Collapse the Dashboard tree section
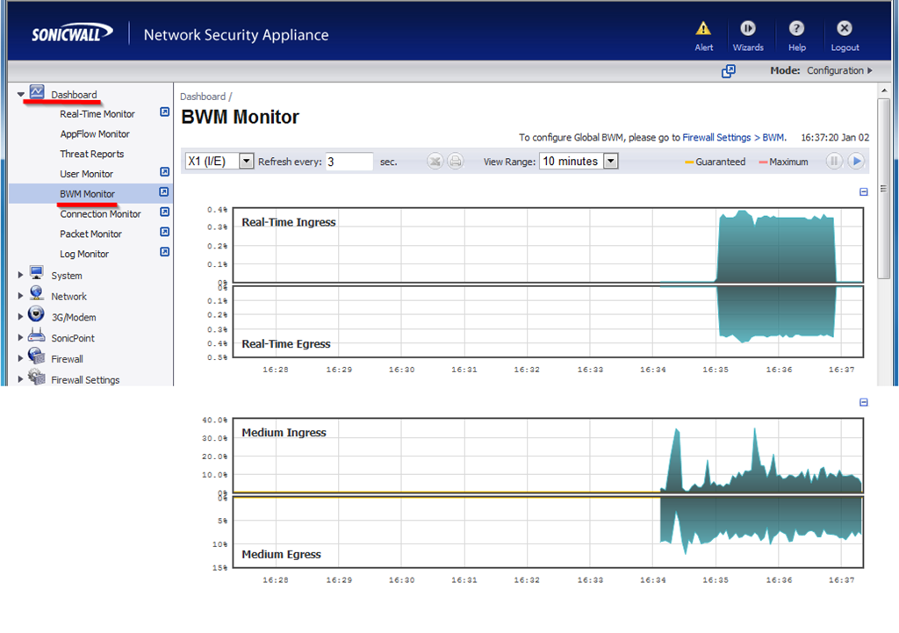Image resolution: width=899 pixels, height=633 pixels. tap(21, 94)
